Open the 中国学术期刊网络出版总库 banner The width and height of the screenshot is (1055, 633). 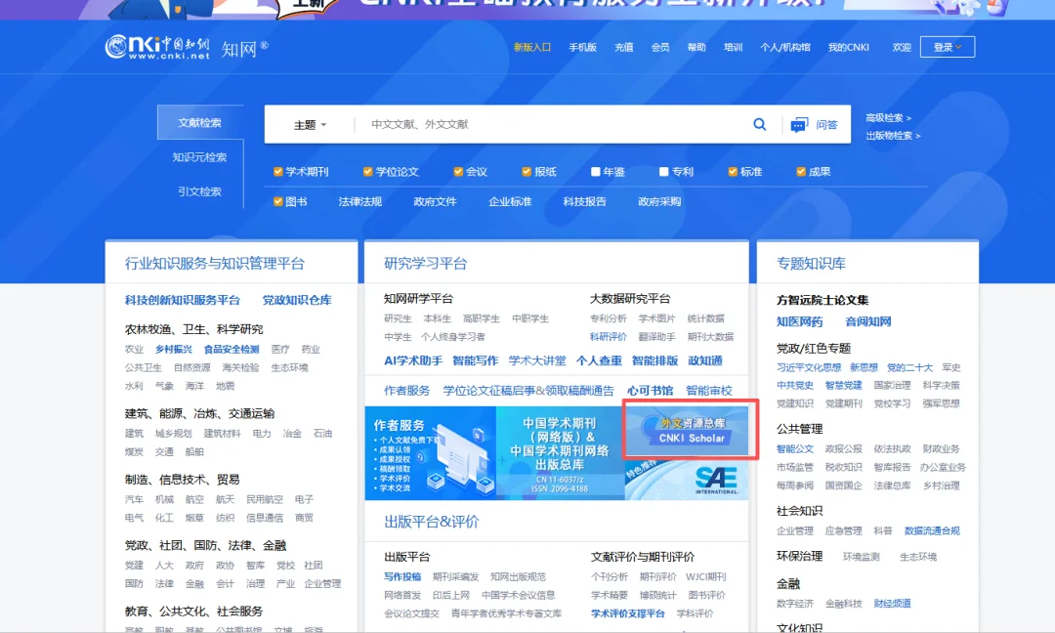tap(561, 452)
